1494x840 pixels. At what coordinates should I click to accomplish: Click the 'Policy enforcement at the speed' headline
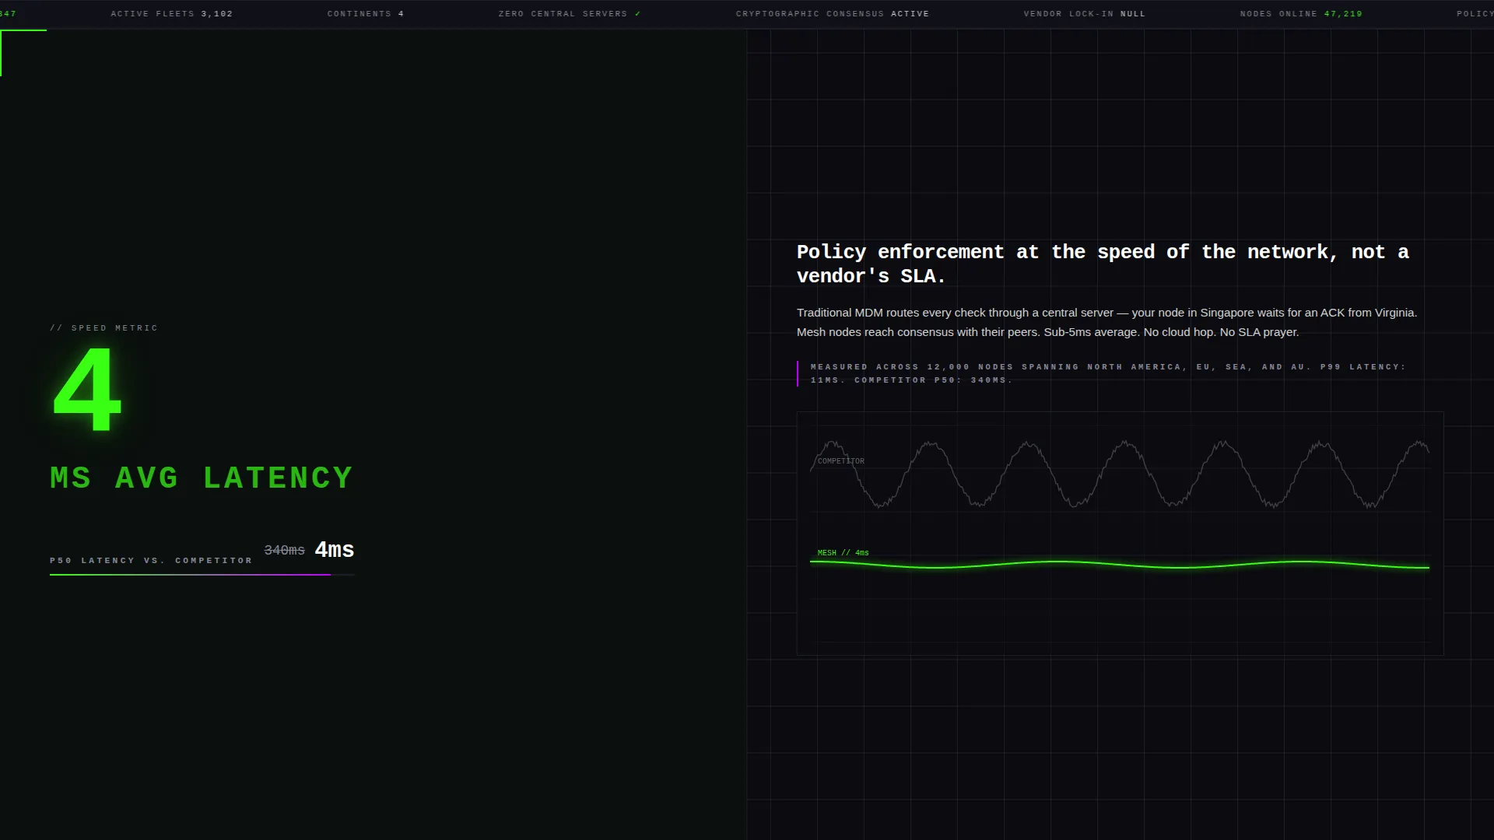[x=1103, y=264]
